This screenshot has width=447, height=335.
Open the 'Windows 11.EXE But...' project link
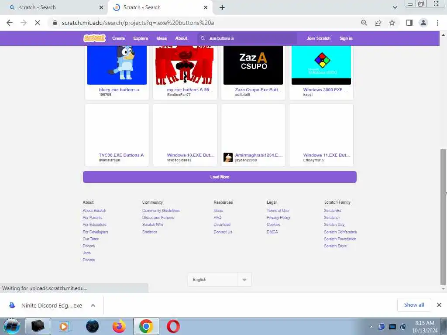pyautogui.click(x=327, y=155)
